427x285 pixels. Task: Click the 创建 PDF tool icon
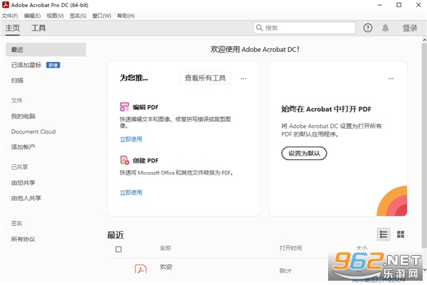point(125,160)
